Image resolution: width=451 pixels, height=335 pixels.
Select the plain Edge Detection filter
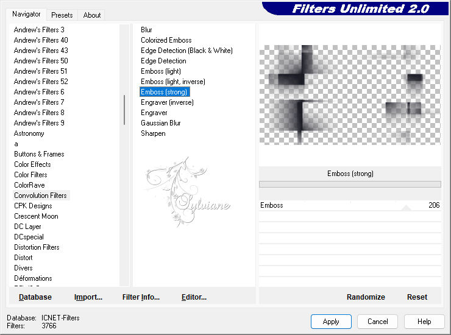[163, 61]
